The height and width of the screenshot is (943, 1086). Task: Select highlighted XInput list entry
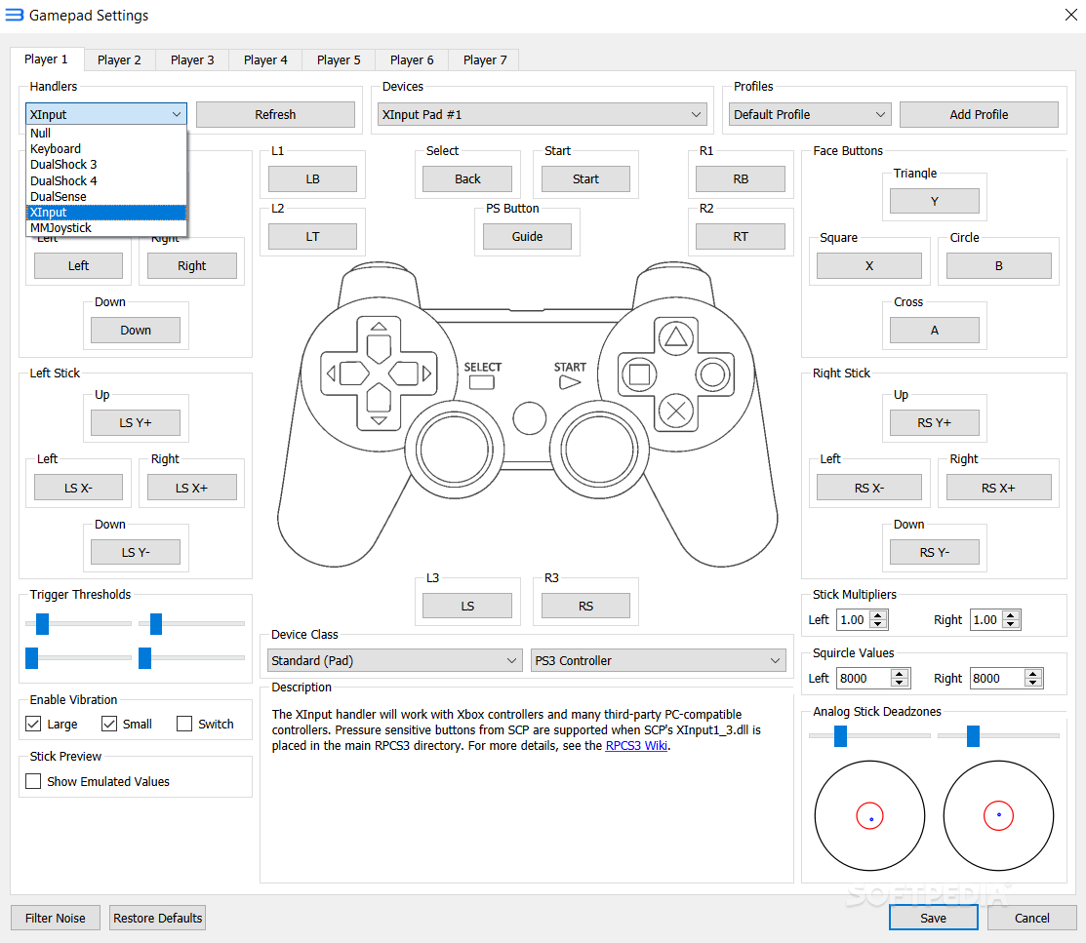coord(106,212)
